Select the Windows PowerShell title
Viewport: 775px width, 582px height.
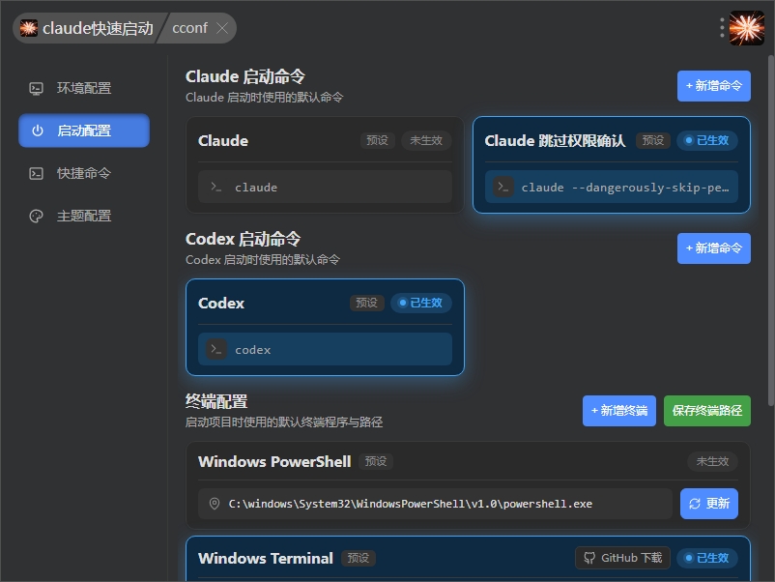point(274,461)
